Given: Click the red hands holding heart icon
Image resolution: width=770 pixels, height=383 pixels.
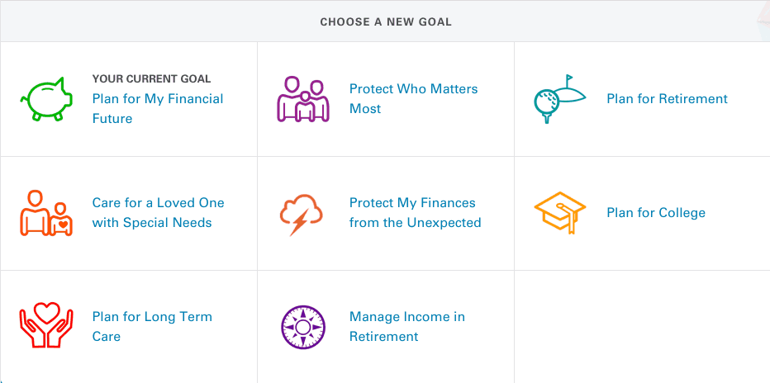Looking at the screenshot, I should tap(46, 325).
